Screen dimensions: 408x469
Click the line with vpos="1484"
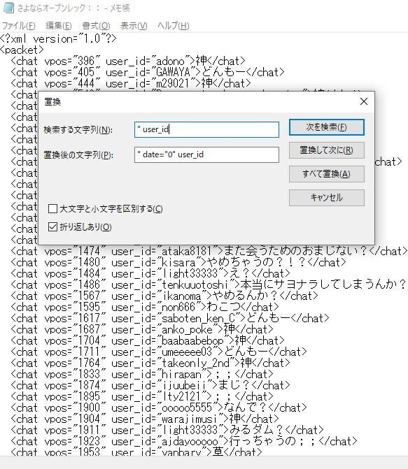pyautogui.click(x=150, y=273)
